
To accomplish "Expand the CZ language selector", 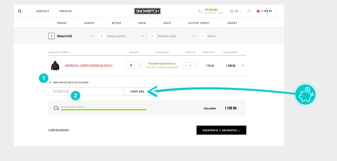I will point(236,11).
